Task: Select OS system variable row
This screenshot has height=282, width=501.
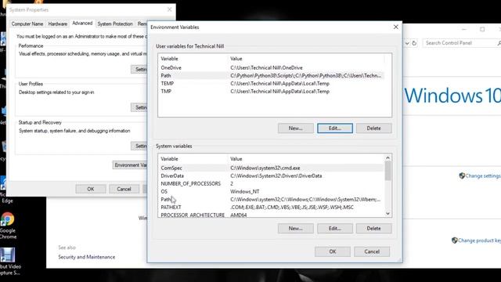Action: click(272, 191)
